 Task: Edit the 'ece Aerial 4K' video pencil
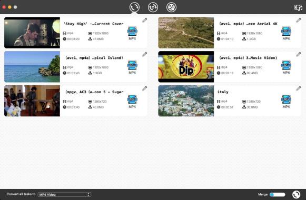[299, 21]
